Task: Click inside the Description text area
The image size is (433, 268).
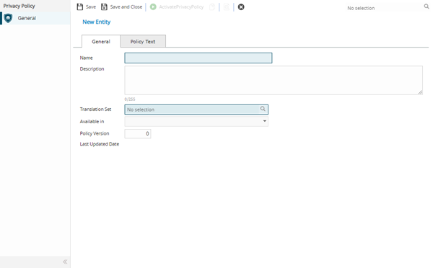Action: [274, 80]
